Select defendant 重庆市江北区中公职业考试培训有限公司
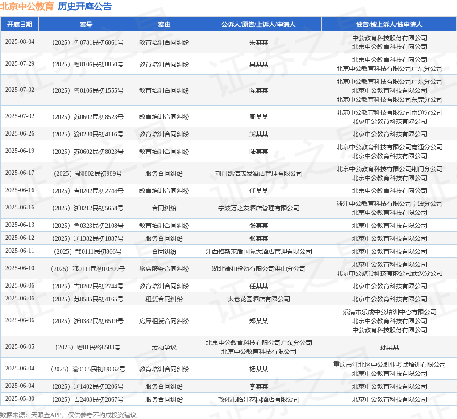Screen dimensions: 457x419 pyautogui.click(x=389, y=365)
